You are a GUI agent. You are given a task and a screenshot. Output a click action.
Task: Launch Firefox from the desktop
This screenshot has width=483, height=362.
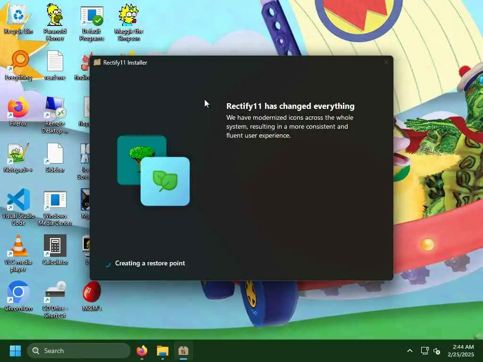pyautogui.click(x=18, y=112)
